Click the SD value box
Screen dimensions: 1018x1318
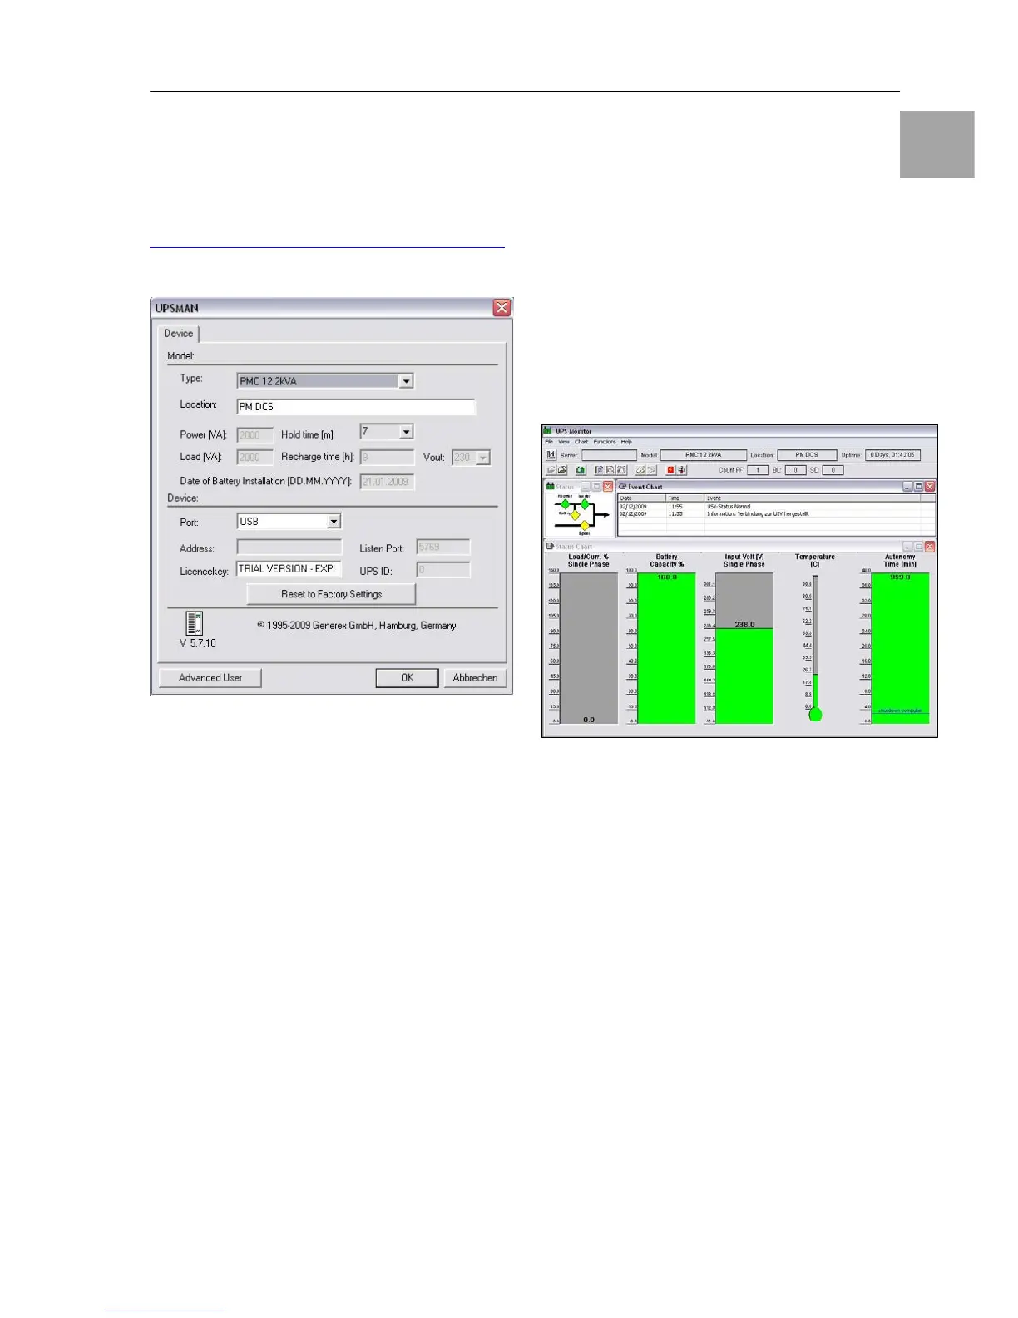pyautogui.click(x=833, y=470)
